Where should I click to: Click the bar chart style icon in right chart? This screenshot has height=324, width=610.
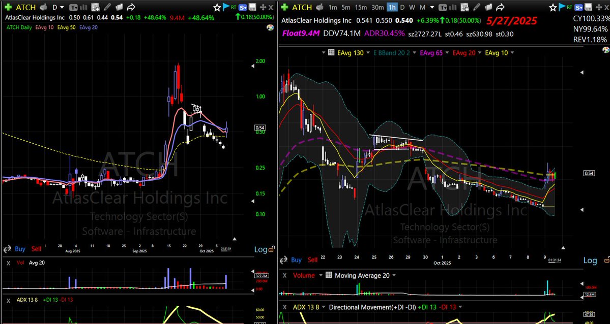[453, 8]
